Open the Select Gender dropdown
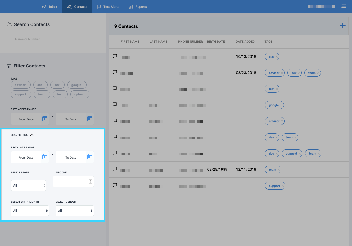This screenshot has width=352, height=246. (x=75, y=211)
